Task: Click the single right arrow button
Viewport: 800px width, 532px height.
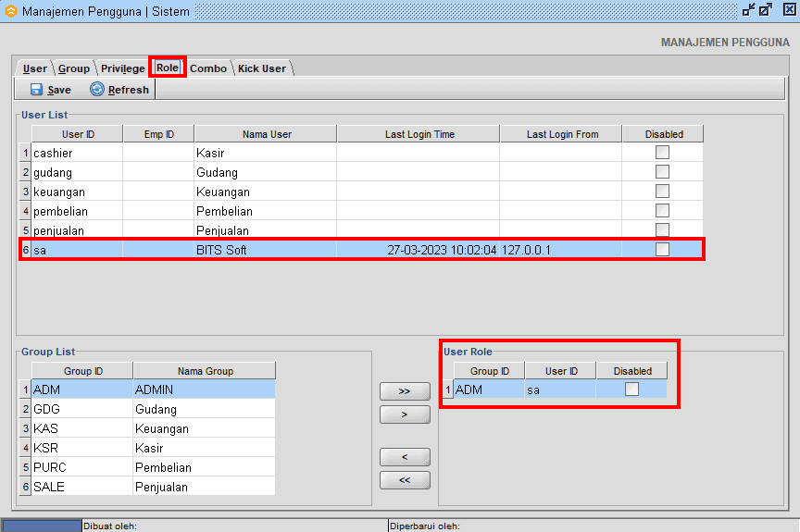Action: [x=405, y=414]
